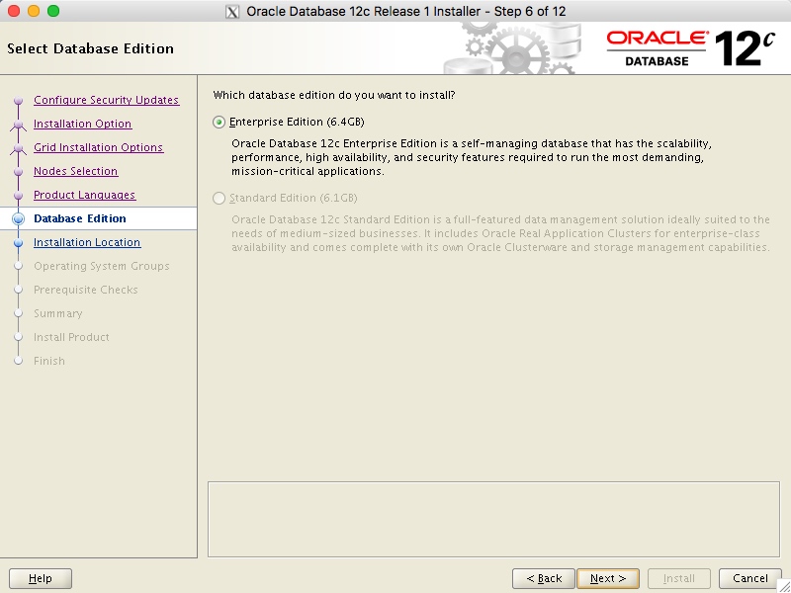This screenshot has height=593, width=791.
Task: Click the node marker beside Configure Security Updates
Action: (20, 100)
